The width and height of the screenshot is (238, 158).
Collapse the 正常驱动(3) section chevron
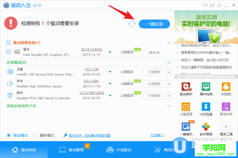click(169, 62)
